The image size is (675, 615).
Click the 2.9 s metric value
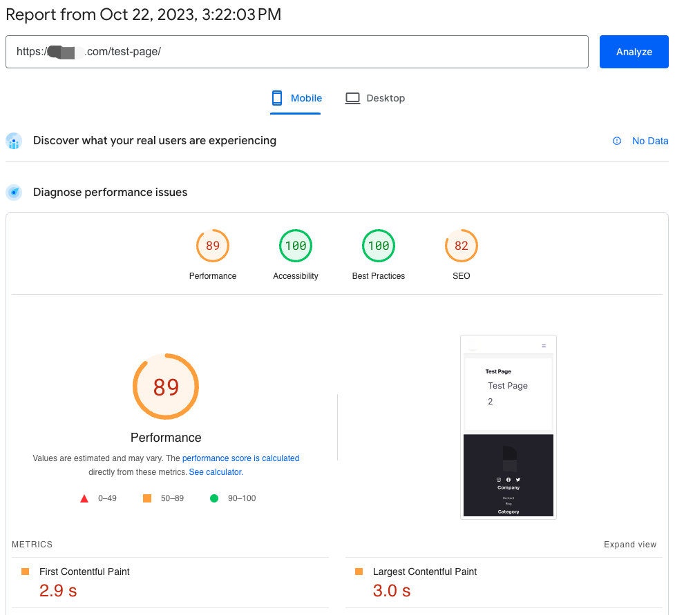point(58,590)
